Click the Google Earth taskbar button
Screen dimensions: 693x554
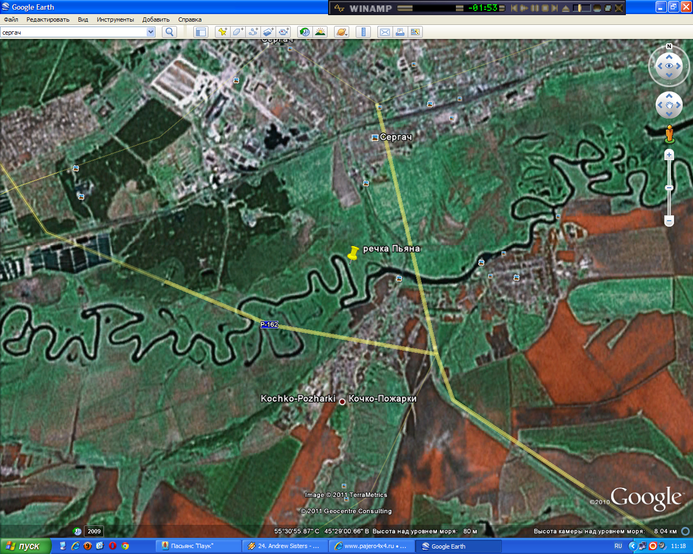coord(459,546)
